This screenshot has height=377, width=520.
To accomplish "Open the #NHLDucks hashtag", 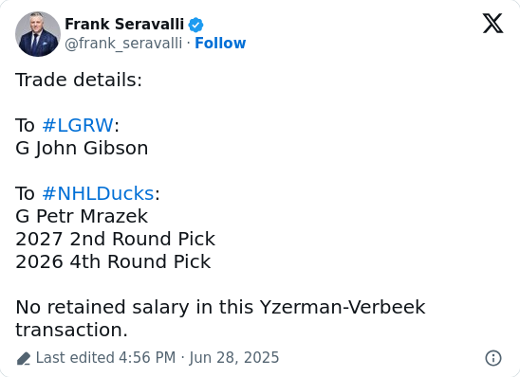I will pos(98,193).
